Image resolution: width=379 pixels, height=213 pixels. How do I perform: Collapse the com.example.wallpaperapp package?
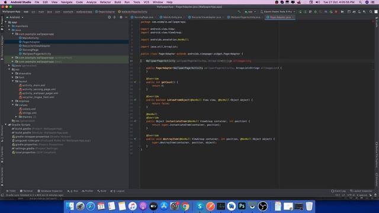click(13, 34)
